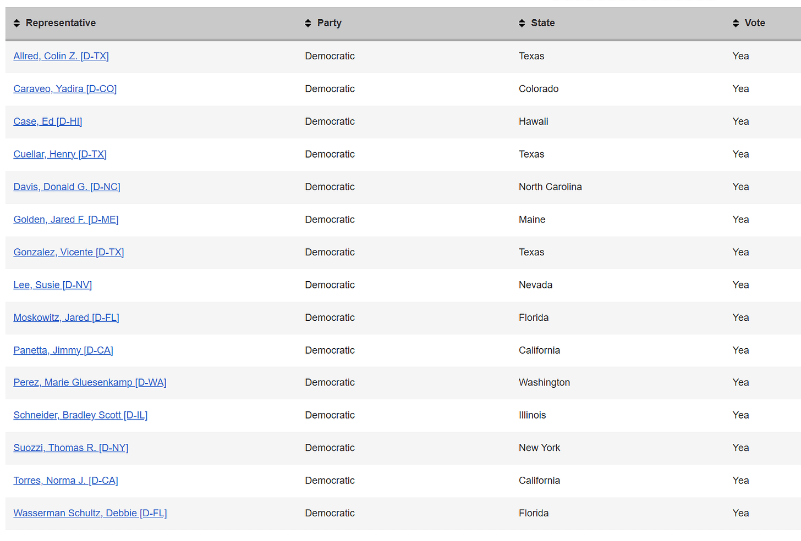This screenshot has width=801, height=541.
Task: Follow the Case, Ed [D-HI] link
Action: [48, 121]
